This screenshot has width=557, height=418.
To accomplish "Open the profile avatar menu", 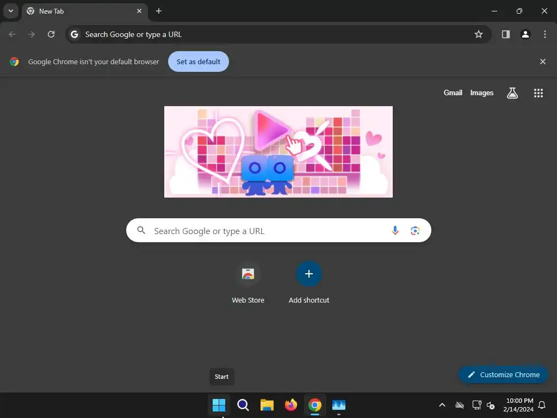I will tap(525, 34).
